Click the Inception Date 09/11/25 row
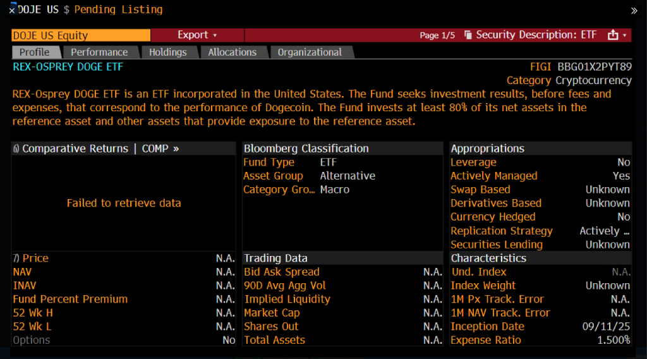 click(541, 326)
